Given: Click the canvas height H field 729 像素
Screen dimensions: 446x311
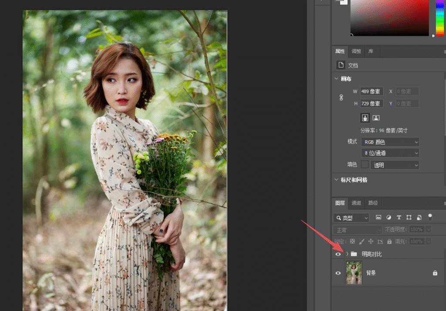Looking at the screenshot, I should click(x=372, y=103).
